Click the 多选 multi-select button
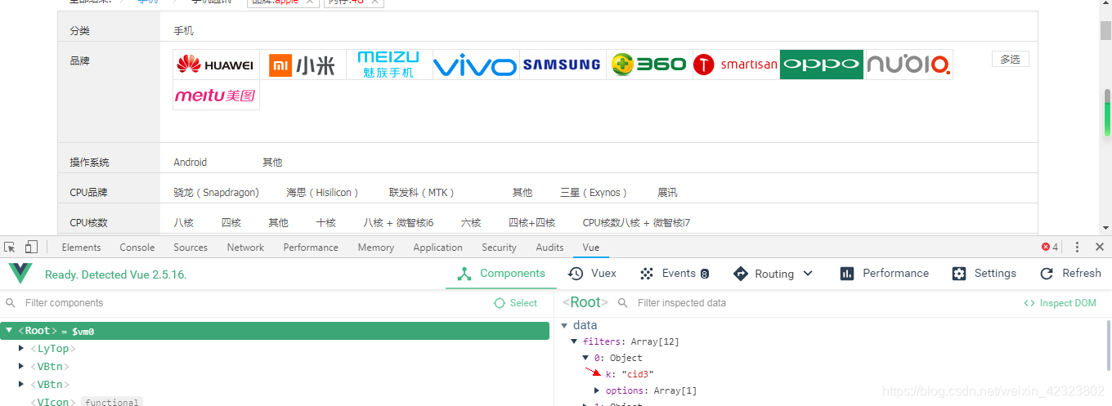This screenshot has height=406, width=1112. (1010, 59)
